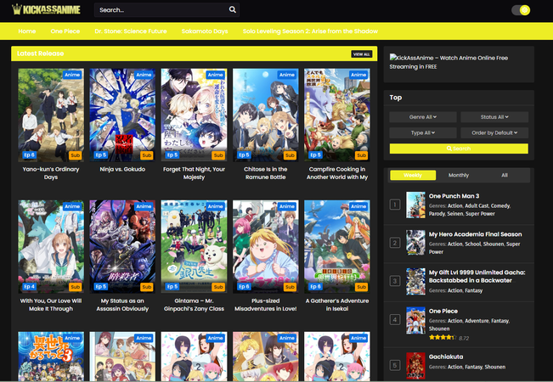
Task: Open Gachiakuta ranking entry title
Action: 446,357
